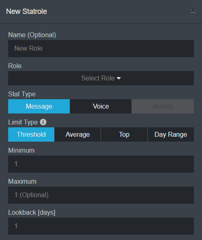Choose the Top limit type

(x=124, y=135)
